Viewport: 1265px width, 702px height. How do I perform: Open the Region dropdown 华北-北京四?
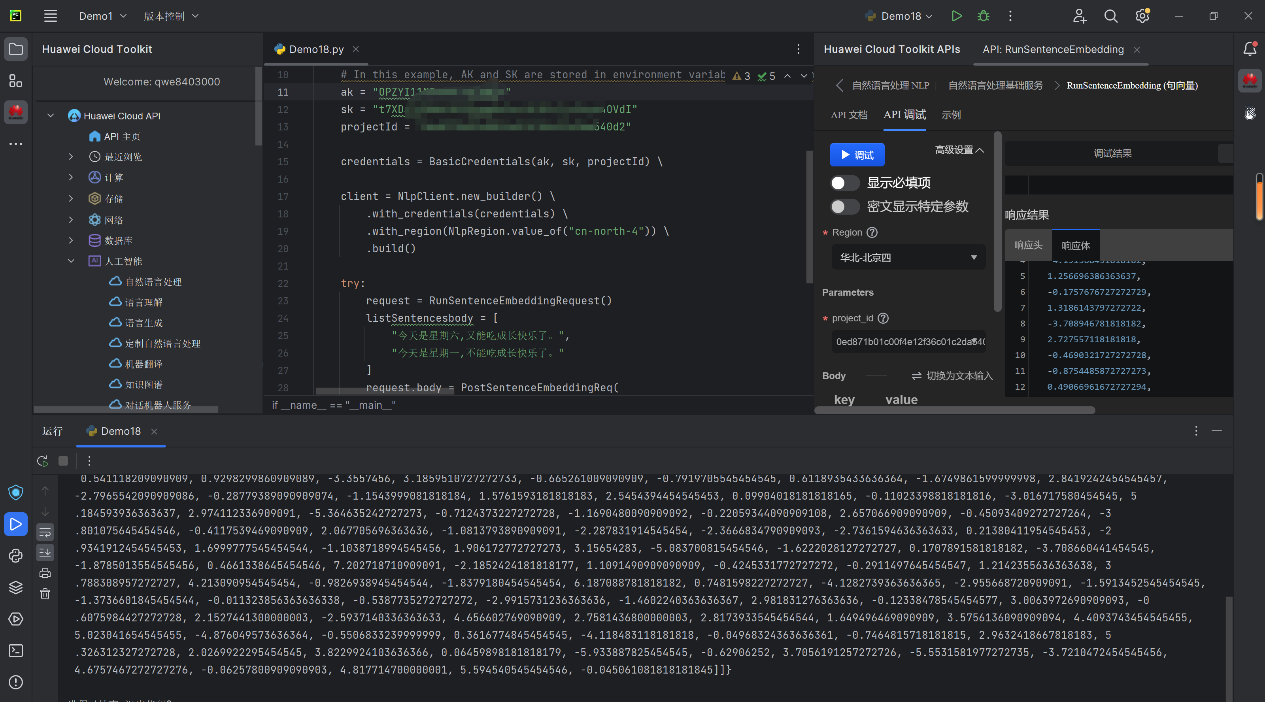(x=908, y=257)
